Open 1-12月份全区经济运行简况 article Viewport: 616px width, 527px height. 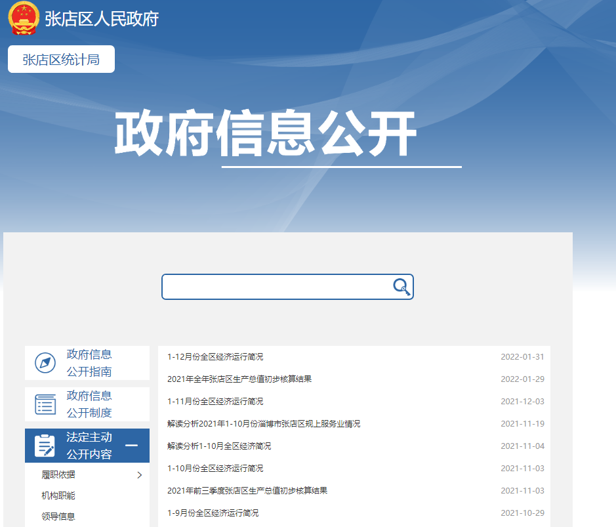coord(215,357)
